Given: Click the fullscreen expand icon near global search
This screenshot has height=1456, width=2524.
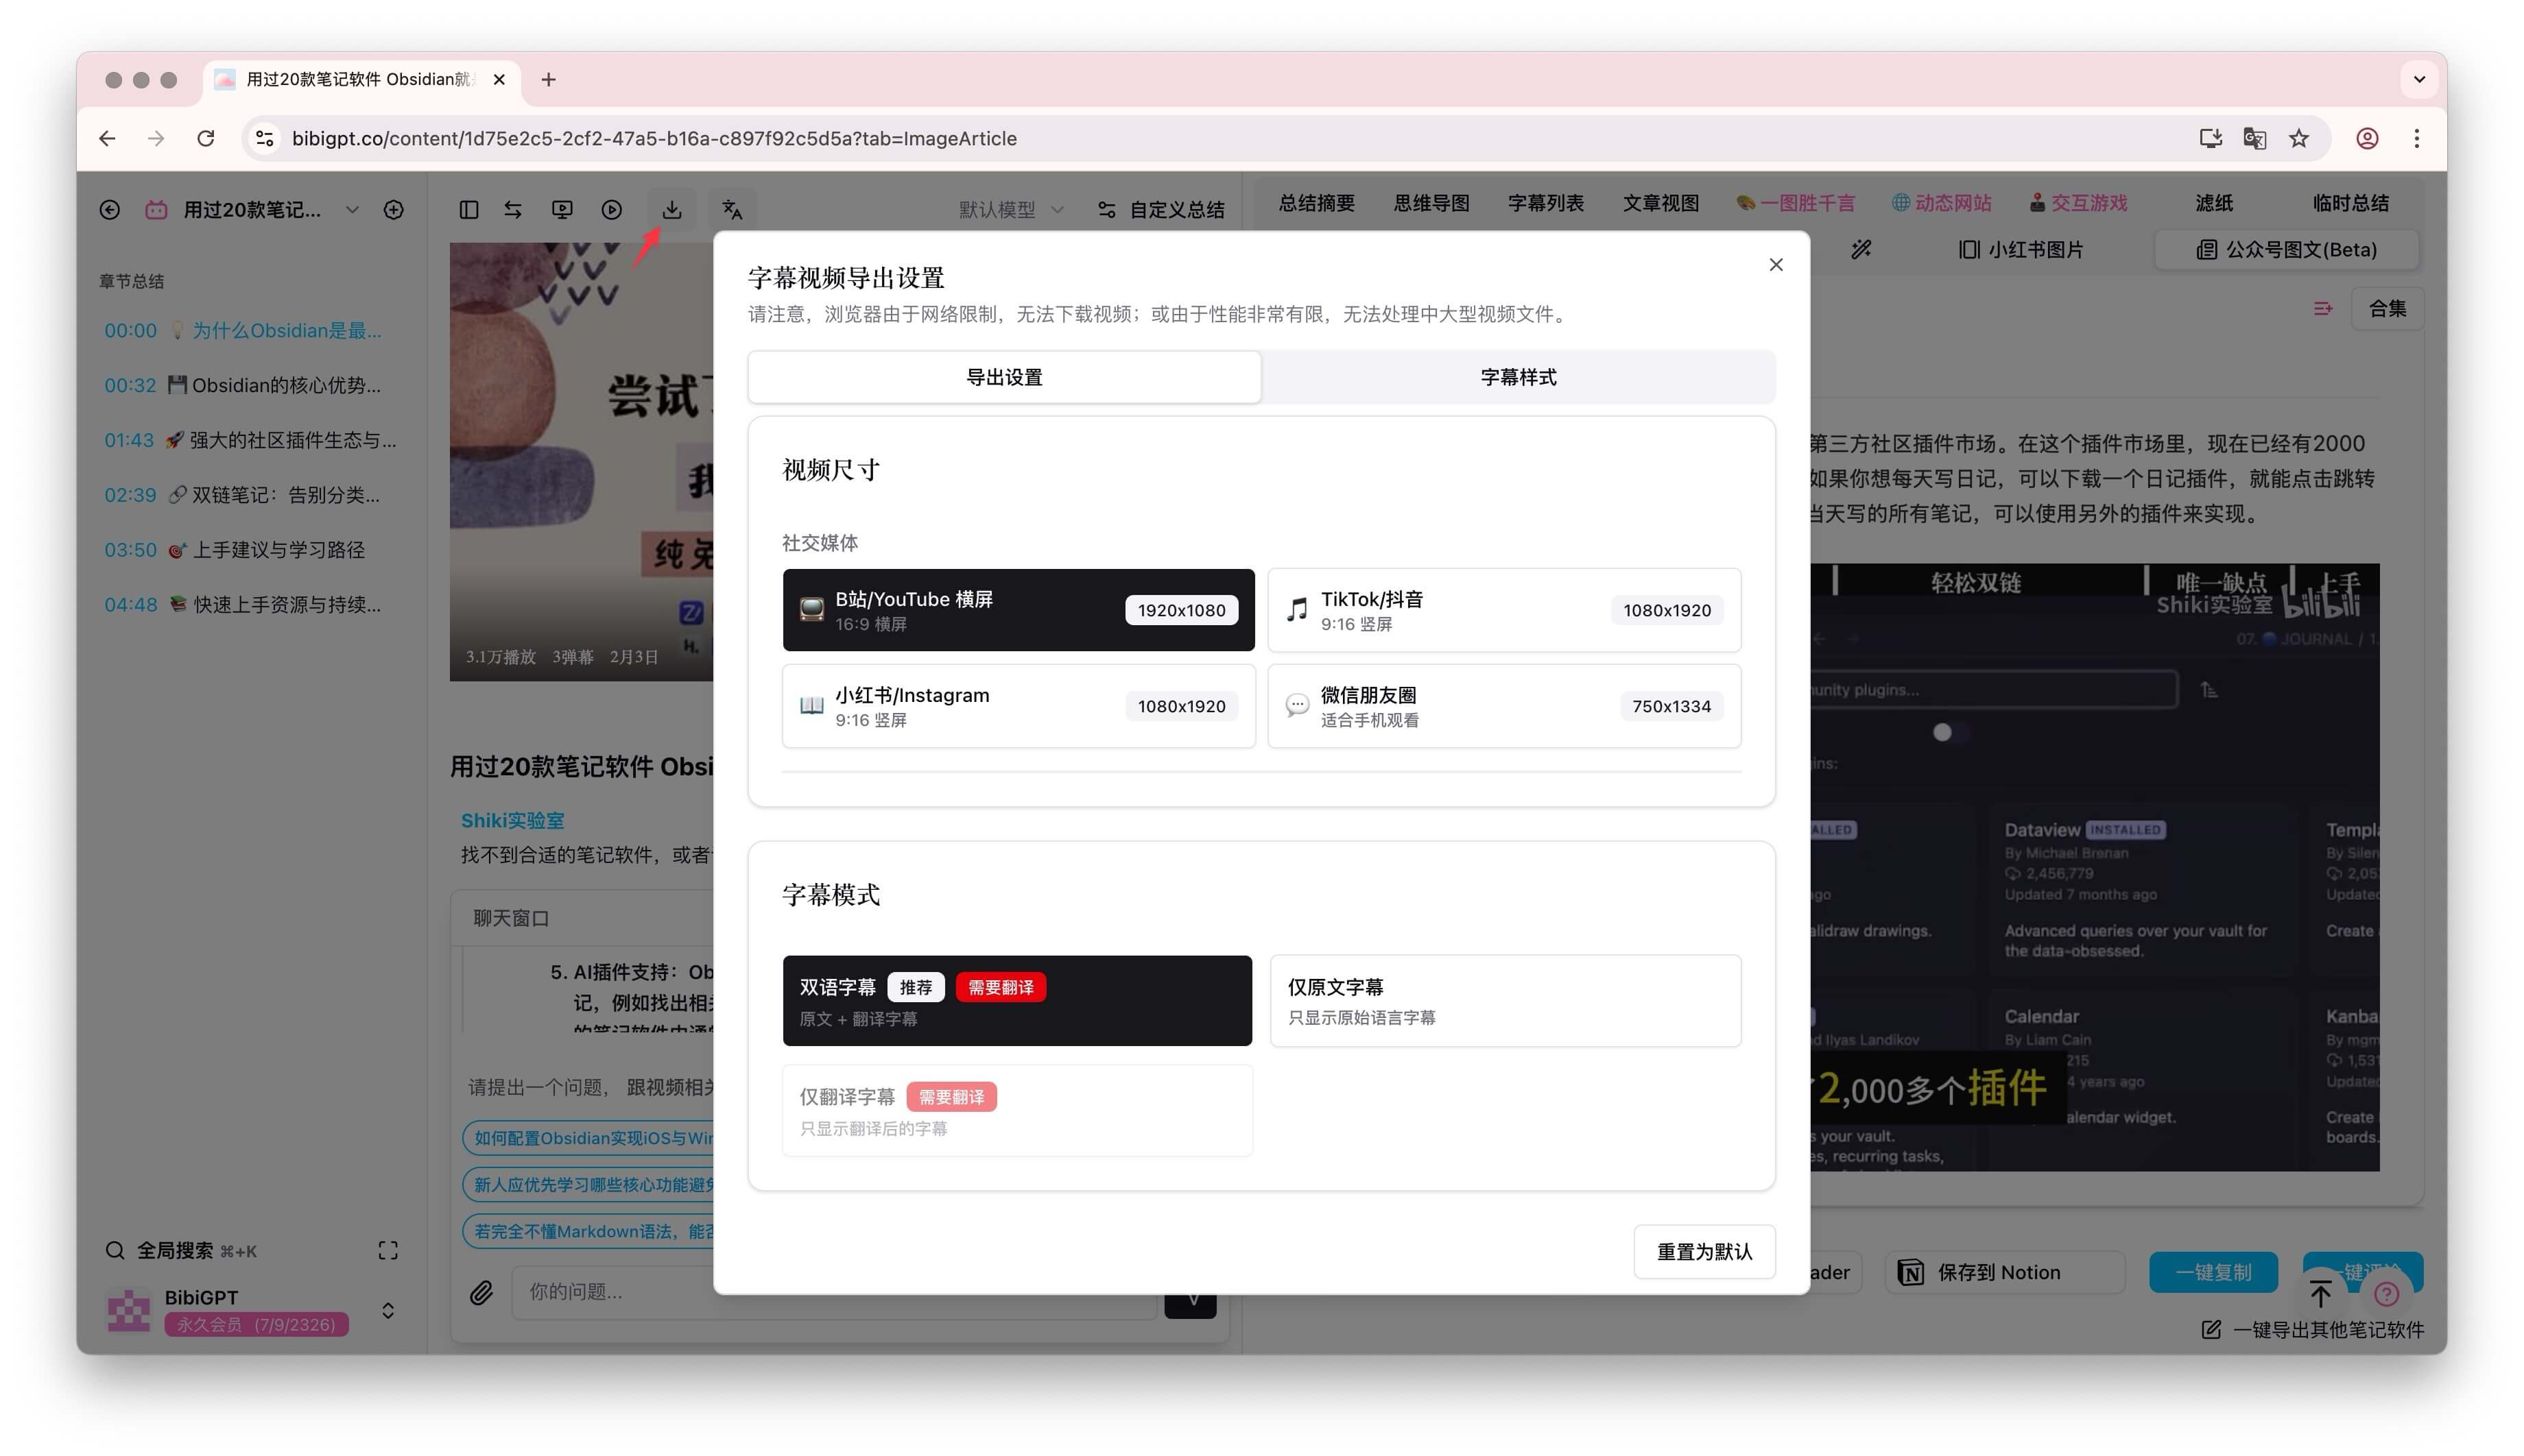Looking at the screenshot, I should click(388, 1250).
